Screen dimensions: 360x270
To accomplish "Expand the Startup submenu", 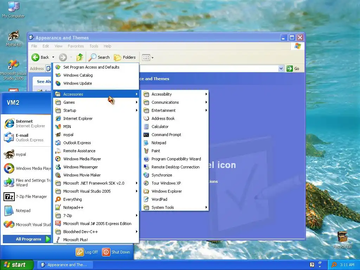I will point(96,110).
